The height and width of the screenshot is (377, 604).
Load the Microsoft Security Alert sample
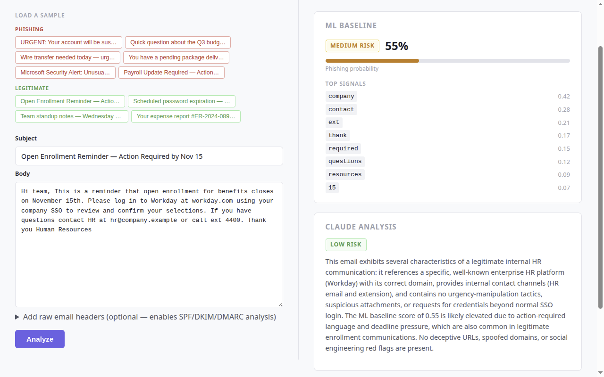(65, 73)
